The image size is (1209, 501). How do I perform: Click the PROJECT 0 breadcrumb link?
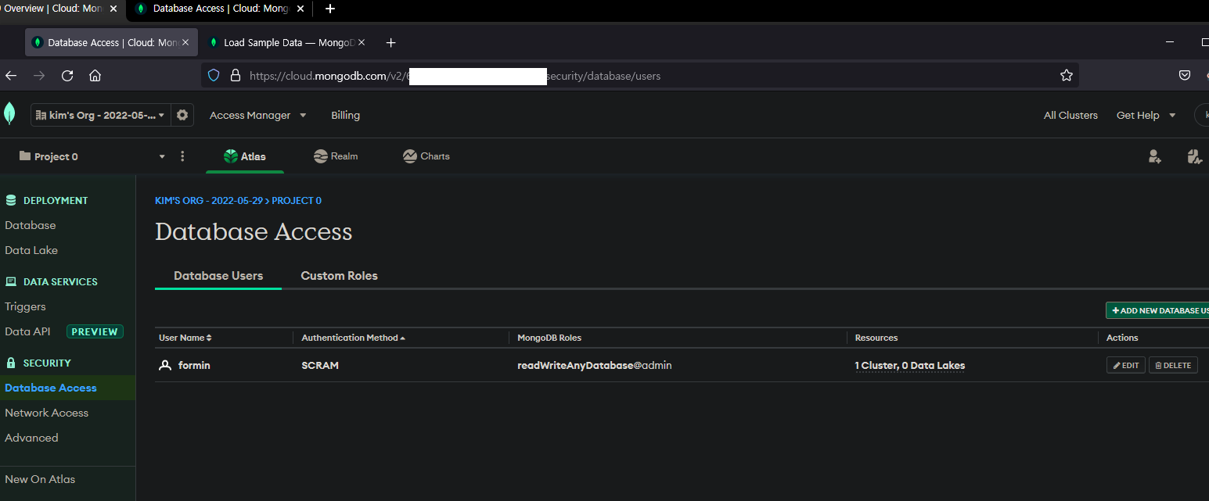pos(297,201)
